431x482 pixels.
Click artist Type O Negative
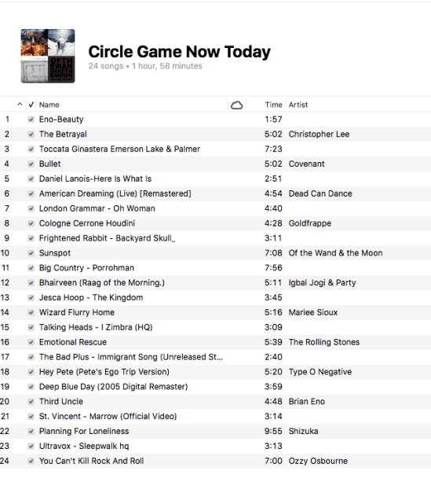point(320,372)
